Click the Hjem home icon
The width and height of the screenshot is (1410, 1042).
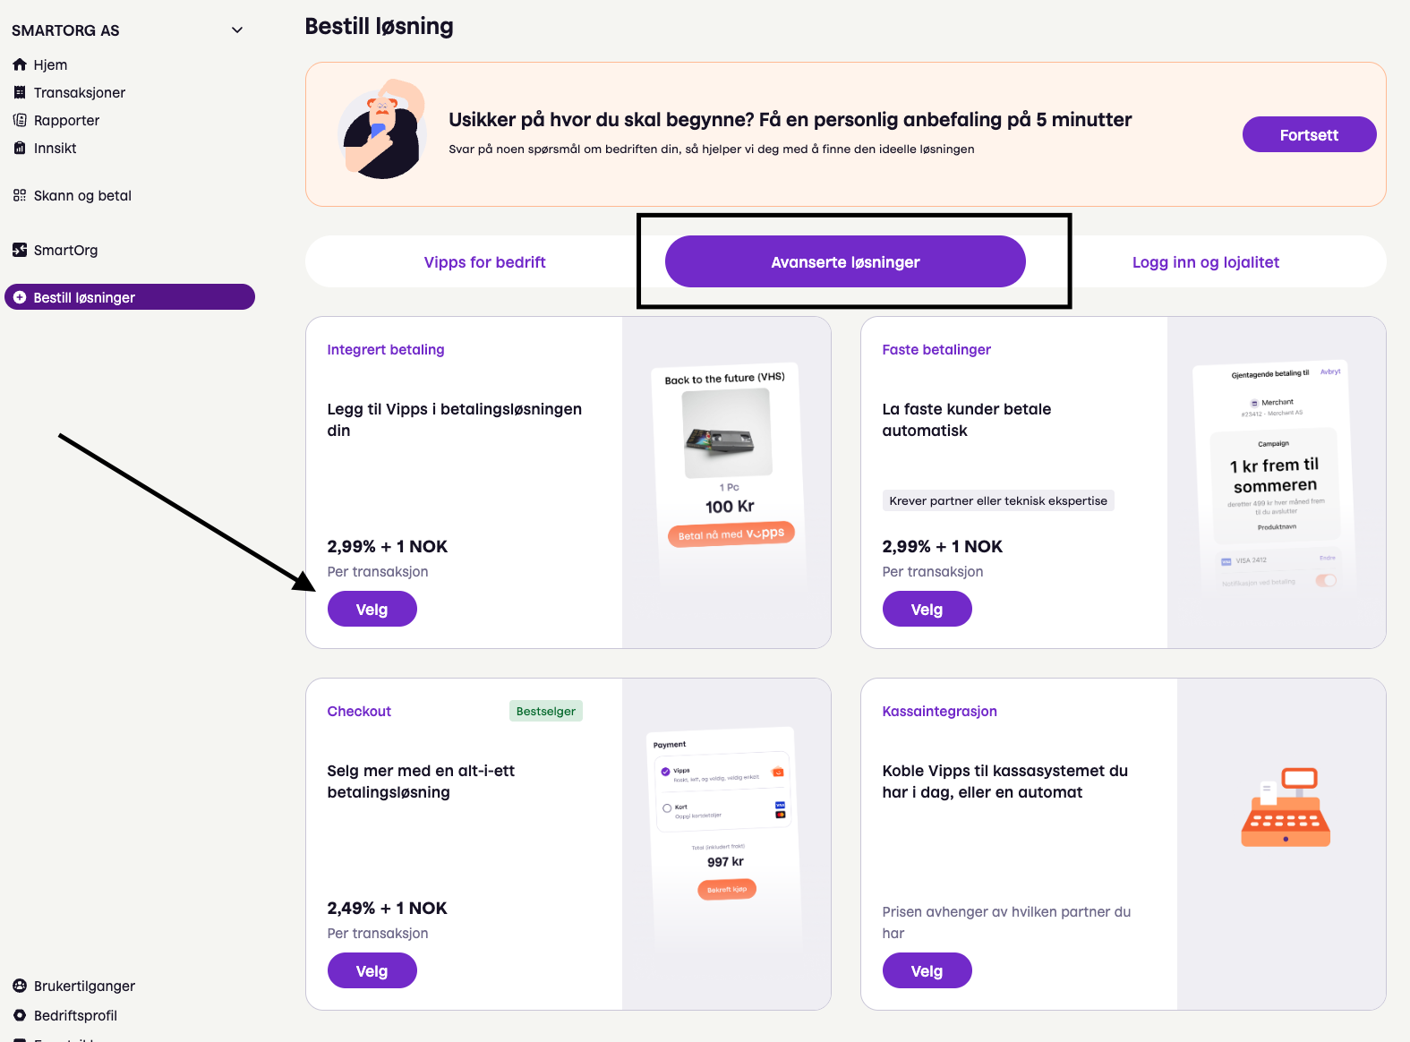20,64
